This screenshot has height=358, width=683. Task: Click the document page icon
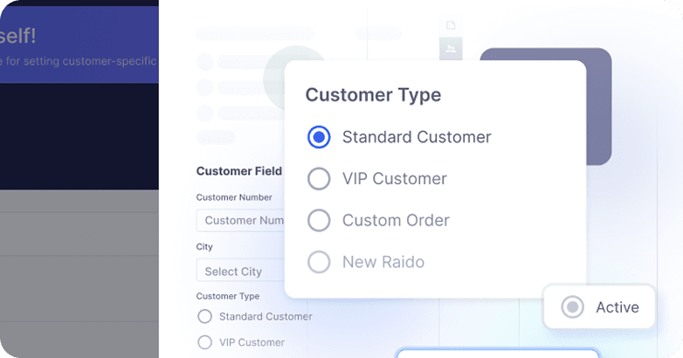pos(451,24)
